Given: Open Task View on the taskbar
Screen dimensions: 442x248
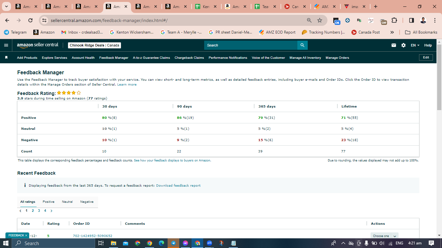Looking at the screenshot, I should [101, 243].
